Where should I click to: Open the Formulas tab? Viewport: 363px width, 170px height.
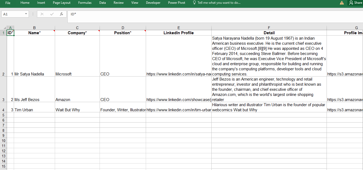pos(85,3)
